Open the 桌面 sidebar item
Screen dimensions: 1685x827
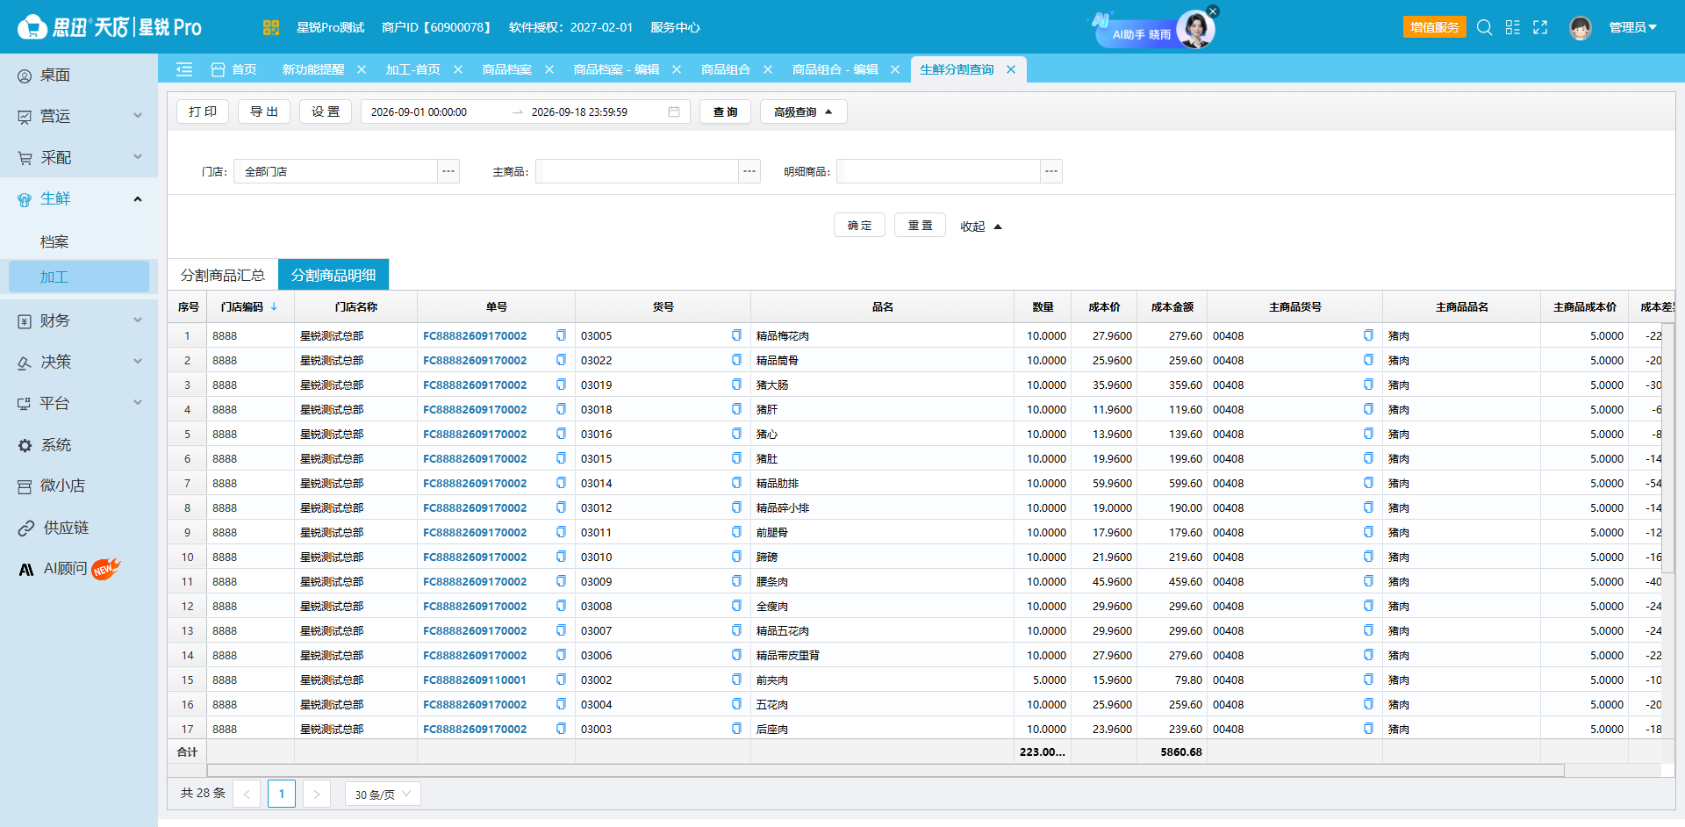tap(79, 76)
